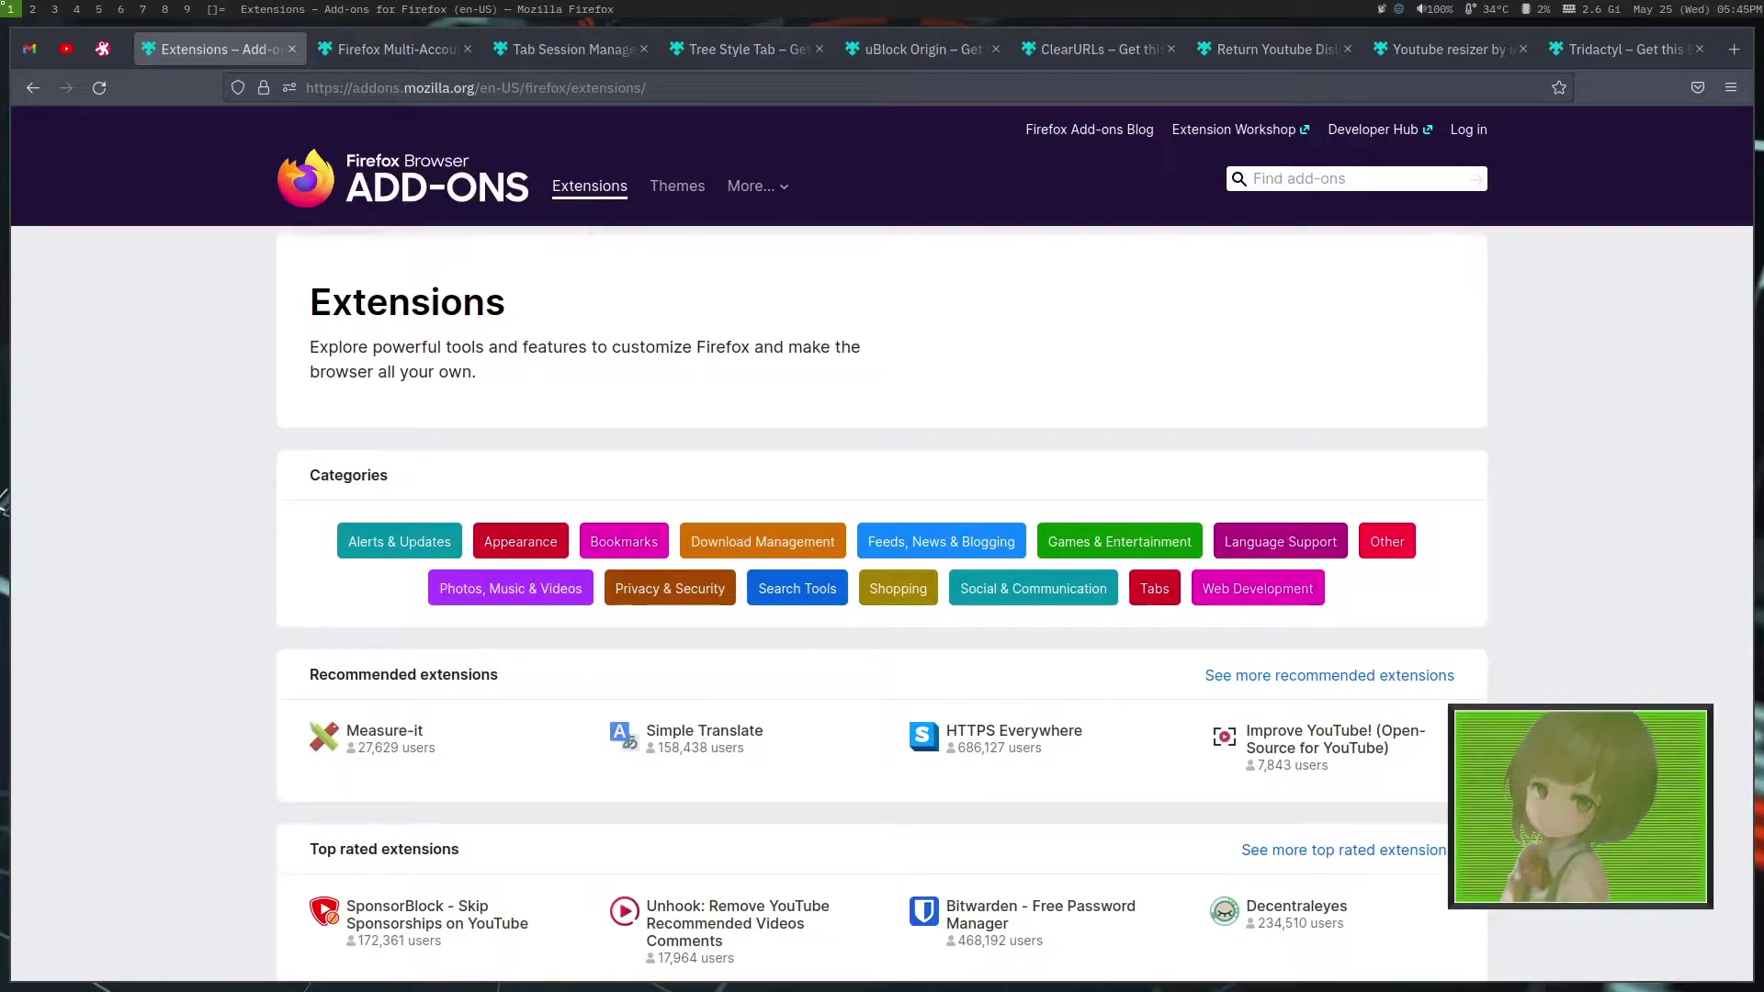1764x992 pixels.
Task: Open the Pocket save icon
Action: pyautogui.click(x=1698, y=88)
